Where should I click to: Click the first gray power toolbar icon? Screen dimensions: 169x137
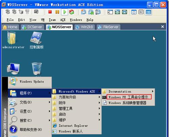(8, 12)
